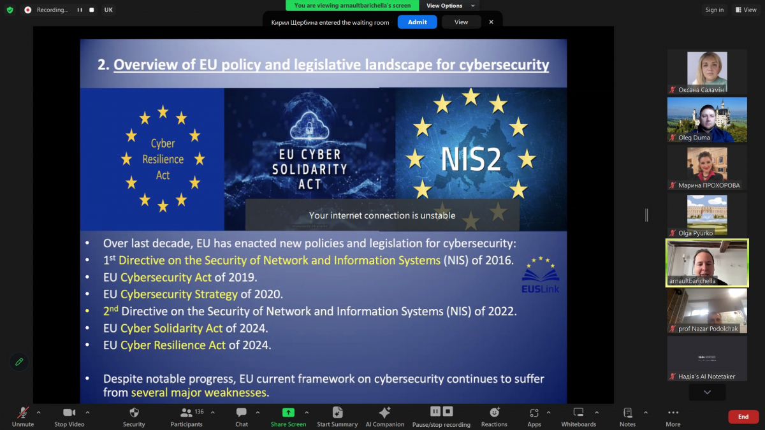Open the Chat panel
The image size is (765, 430).
point(242,417)
